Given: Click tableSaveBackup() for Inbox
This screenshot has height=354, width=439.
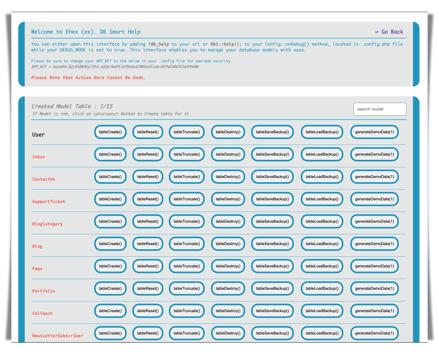Looking at the screenshot, I should click(x=272, y=154).
